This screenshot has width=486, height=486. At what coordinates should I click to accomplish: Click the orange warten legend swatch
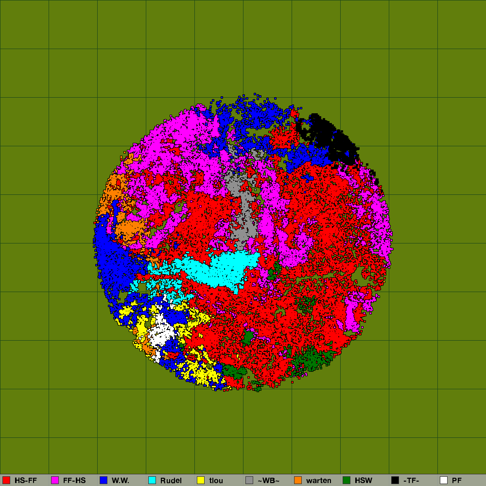tap(298, 480)
